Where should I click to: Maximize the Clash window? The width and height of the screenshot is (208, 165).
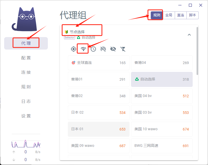[190, 5]
